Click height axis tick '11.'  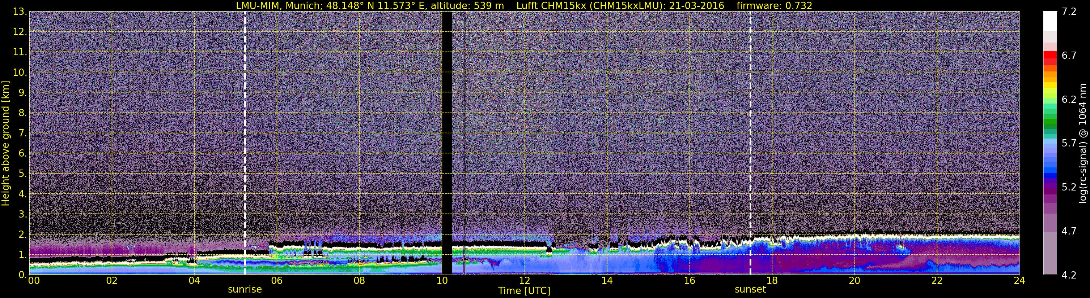tap(20, 52)
